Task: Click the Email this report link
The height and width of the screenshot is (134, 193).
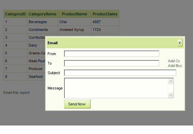Action: point(16,93)
